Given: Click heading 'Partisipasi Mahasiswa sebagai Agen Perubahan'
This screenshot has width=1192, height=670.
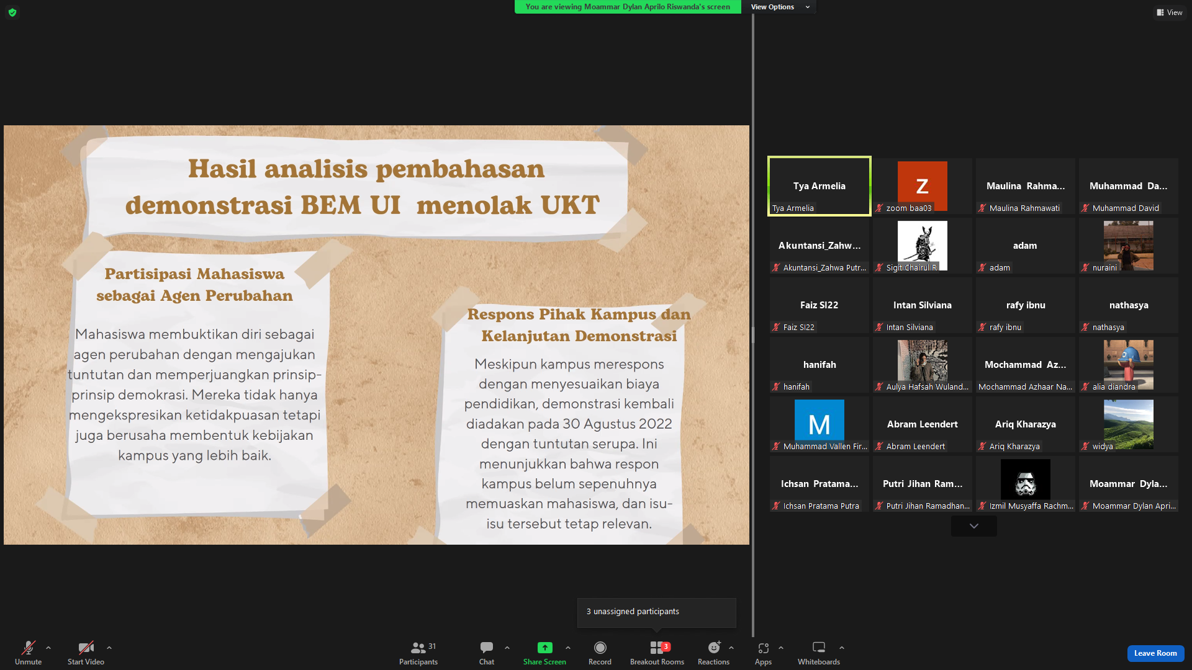Looking at the screenshot, I should click(x=194, y=285).
